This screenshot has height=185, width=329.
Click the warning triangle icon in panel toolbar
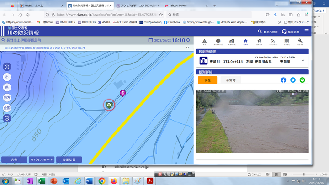point(204,42)
